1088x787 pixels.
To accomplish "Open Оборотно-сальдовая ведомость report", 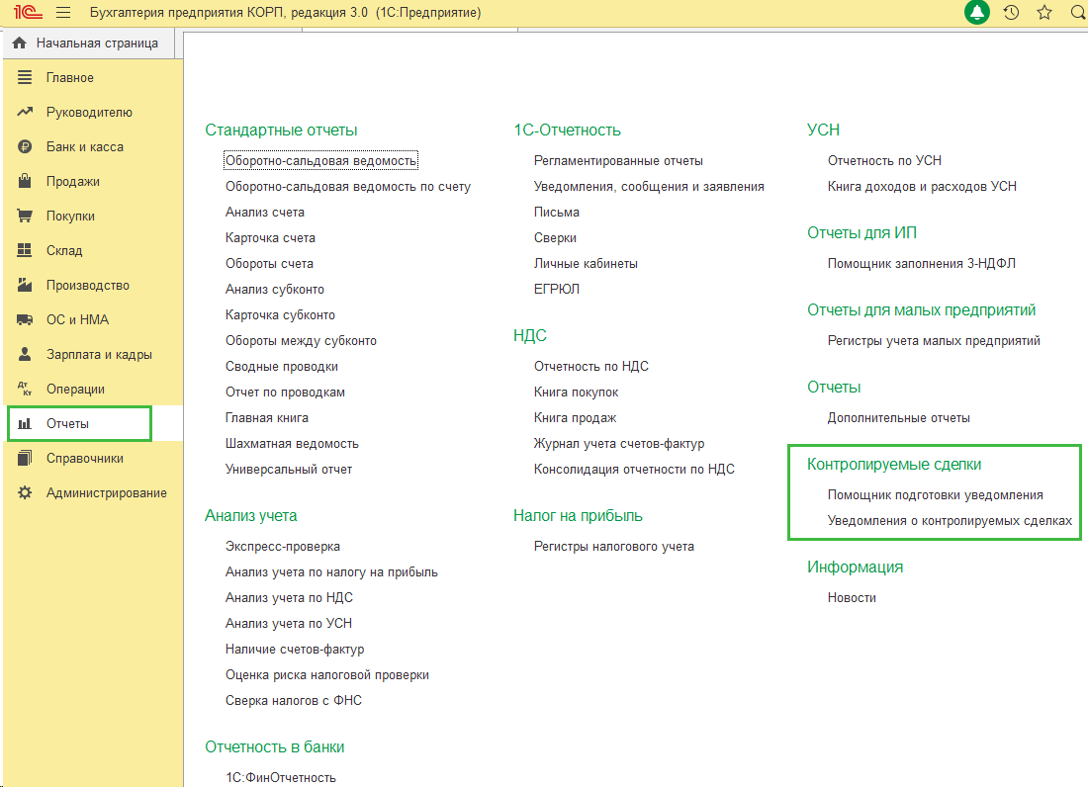I will (x=320, y=161).
